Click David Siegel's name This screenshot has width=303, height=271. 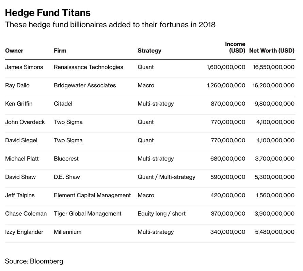(21, 140)
